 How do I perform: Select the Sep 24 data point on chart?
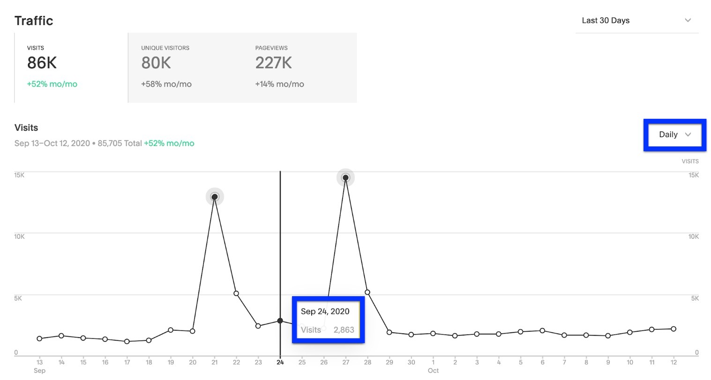click(280, 321)
